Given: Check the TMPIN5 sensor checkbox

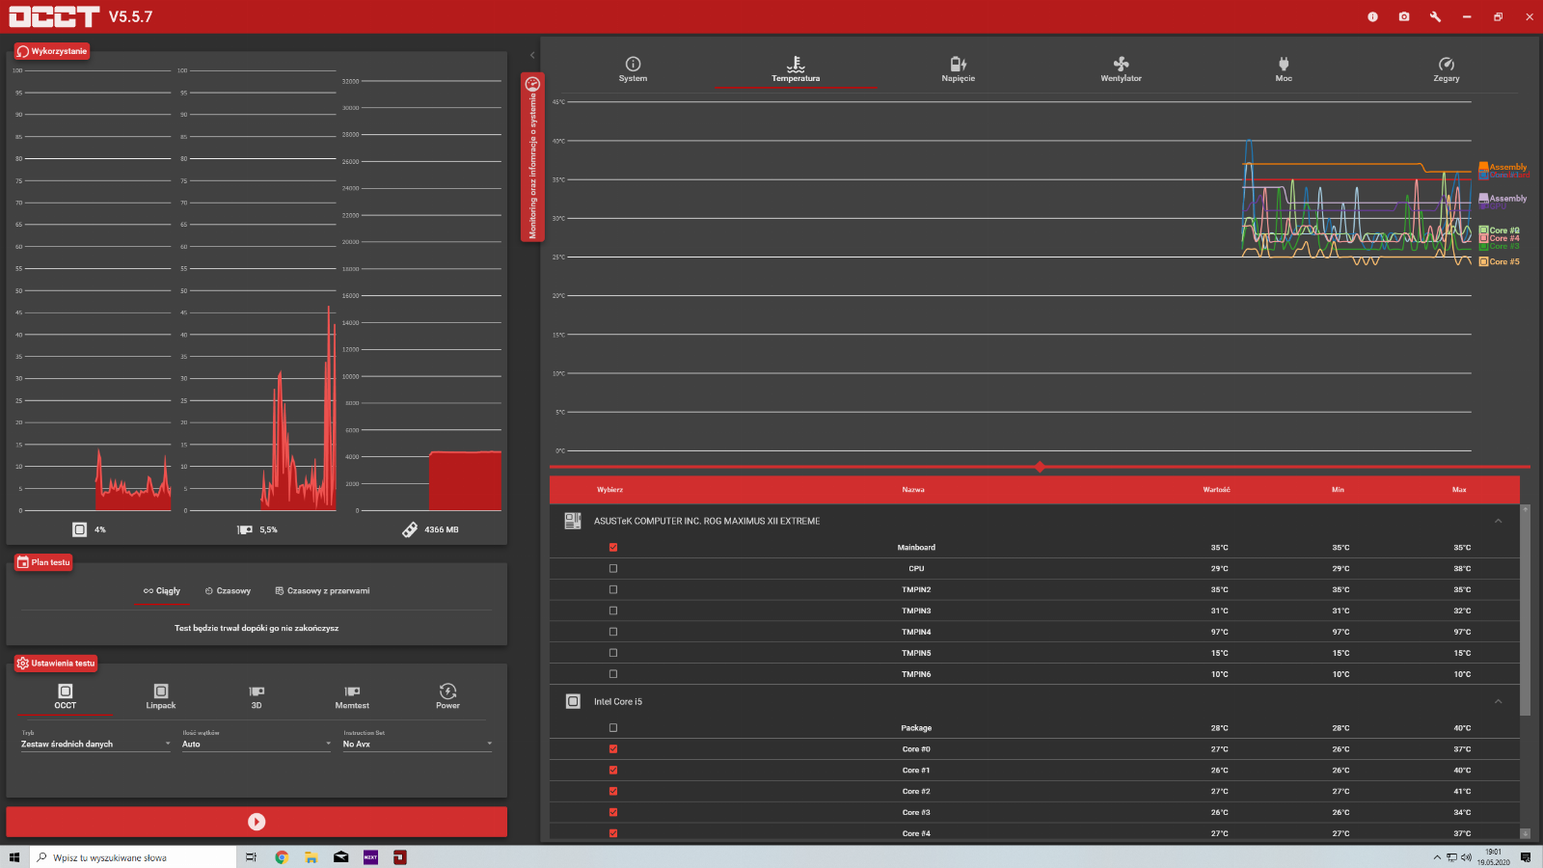Looking at the screenshot, I should pyautogui.click(x=613, y=654).
